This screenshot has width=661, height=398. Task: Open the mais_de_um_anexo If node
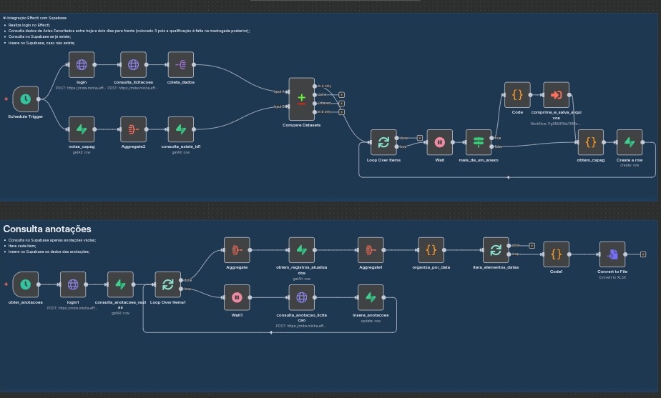click(x=478, y=142)
